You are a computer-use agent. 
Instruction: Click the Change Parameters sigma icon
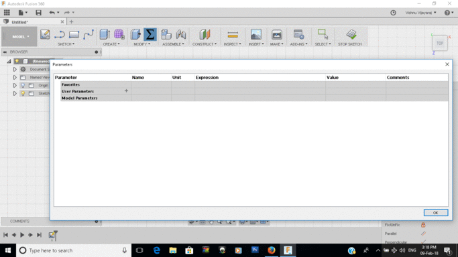[150, 34]
